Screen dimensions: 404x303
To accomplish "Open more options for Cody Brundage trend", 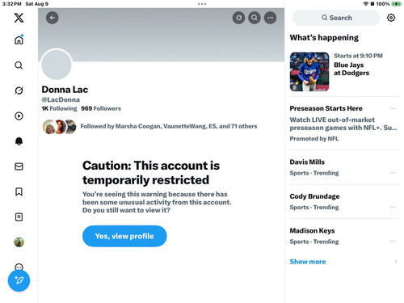I will 393,207.
